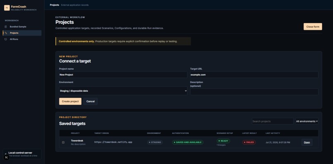Click the 1 lineages text
Viewport: 333px width, 164px height.
pos(221,145)
